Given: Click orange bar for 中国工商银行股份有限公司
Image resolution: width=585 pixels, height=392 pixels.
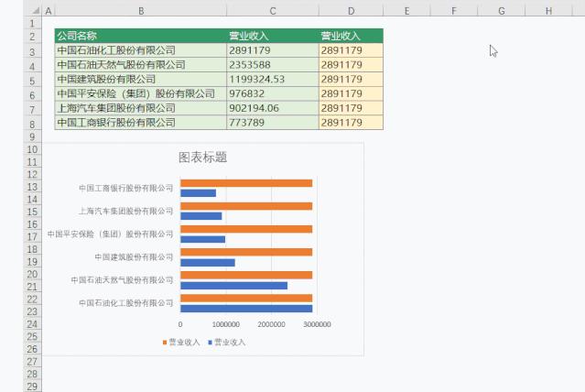Looking at the screenshot, I should tap(246, 183).
